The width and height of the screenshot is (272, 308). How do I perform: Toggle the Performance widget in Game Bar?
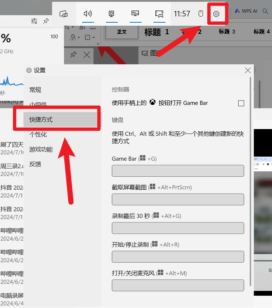135,14
